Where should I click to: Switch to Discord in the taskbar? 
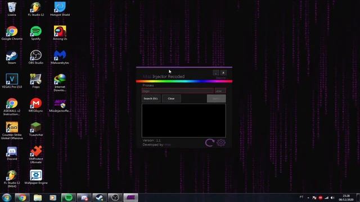(x=84, y=198)
